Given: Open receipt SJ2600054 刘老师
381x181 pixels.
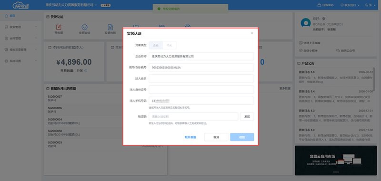Looking at the screenshot, I should click(105, 121).
